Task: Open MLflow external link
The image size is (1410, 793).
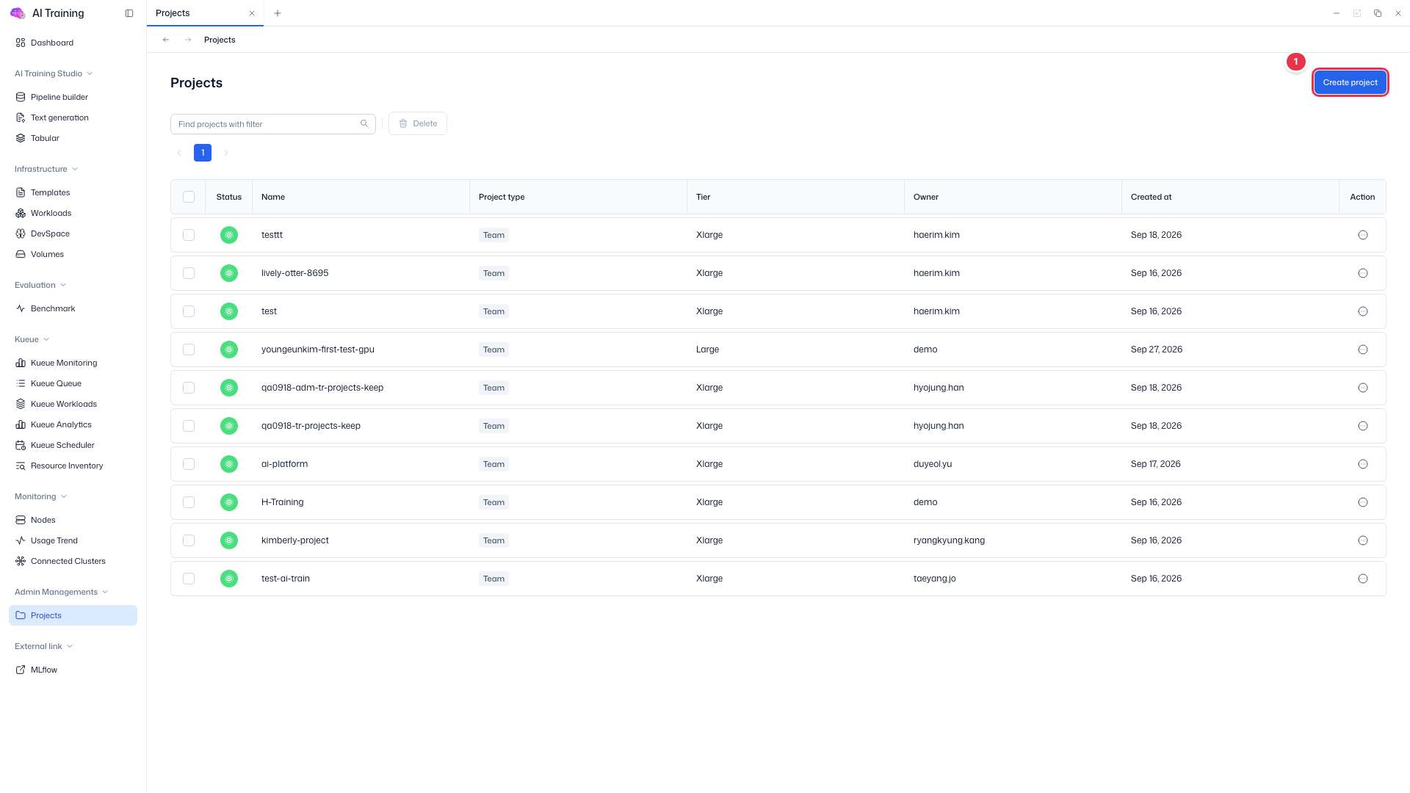Action: [x=73, y=670]
